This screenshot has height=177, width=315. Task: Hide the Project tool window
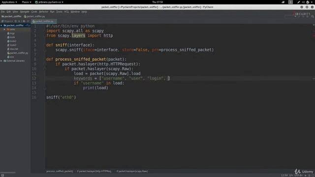[x=29, y=21]
